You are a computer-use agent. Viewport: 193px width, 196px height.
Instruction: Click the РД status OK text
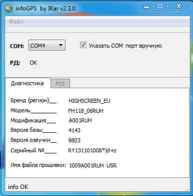tap(33, 63)
